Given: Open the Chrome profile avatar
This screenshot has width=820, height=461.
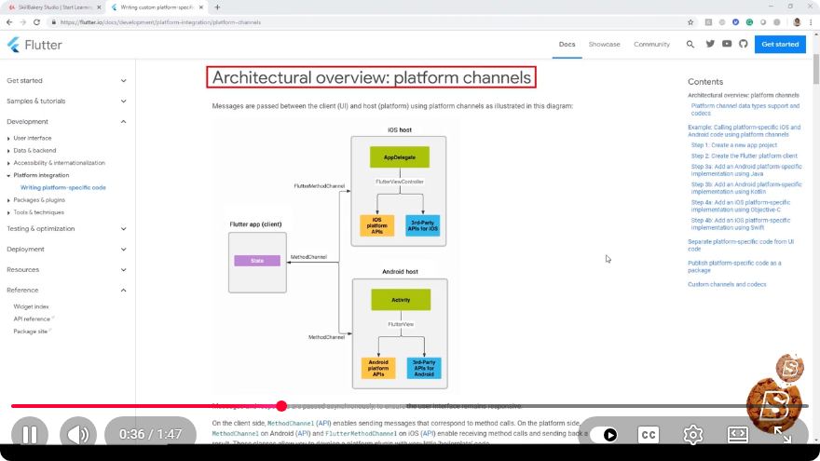Looking at the screenshot, I should (797, 22).
